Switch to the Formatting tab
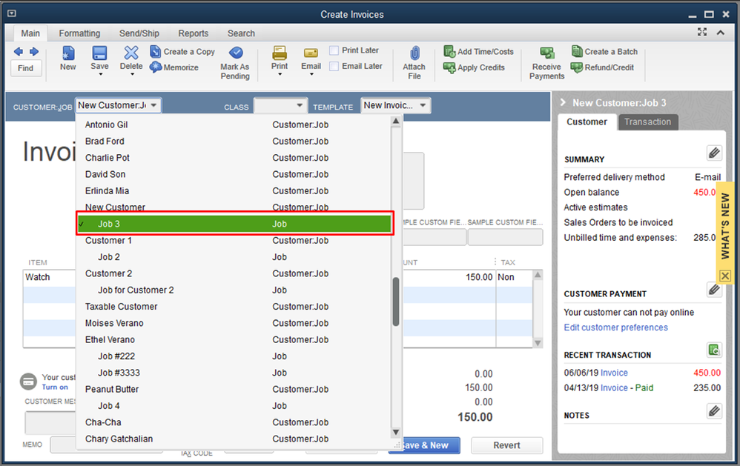The width and height of the screenshot is (740, 466). point(79,33)
